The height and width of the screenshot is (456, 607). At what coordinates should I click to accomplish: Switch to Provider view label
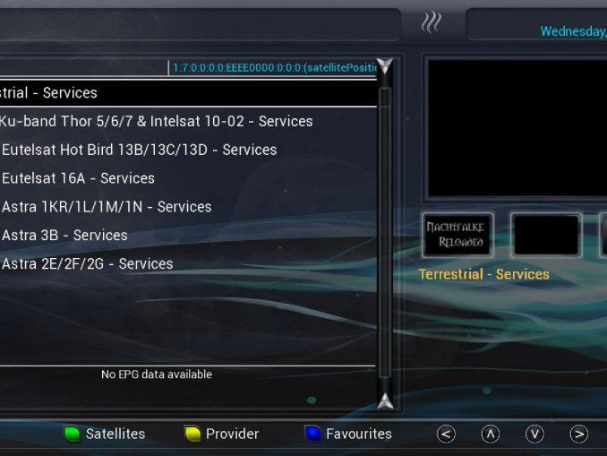click(x=232, y=434)
